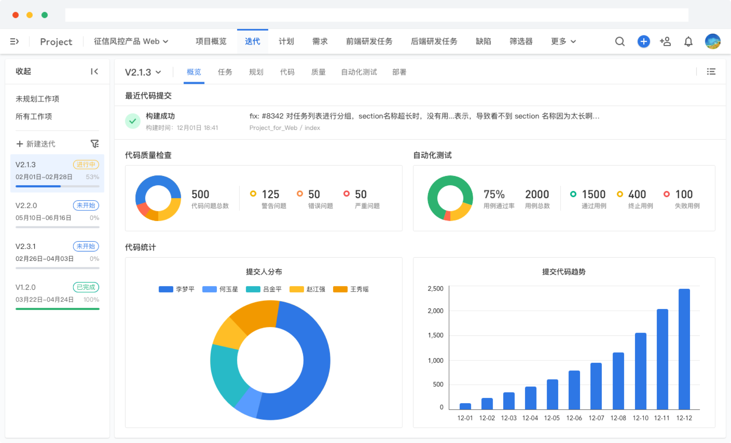Screen dimensions: 731x443
Task: Open the 需求 tab
Action: [x=320, y=41]
